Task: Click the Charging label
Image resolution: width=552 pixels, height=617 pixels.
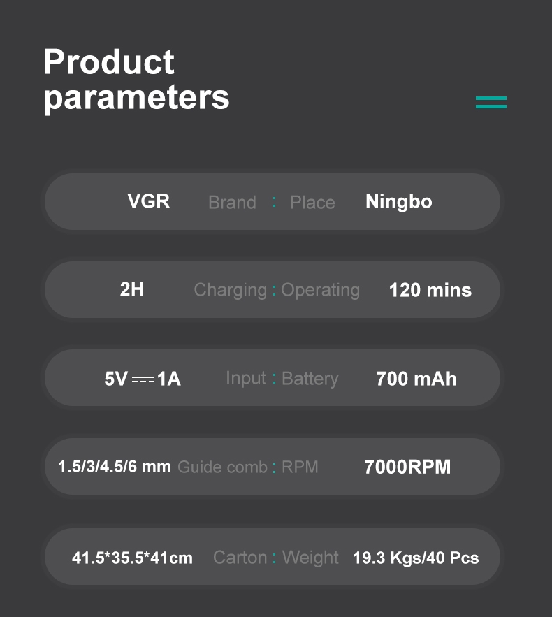Action: pyautogui.click(x=230, y=290)
